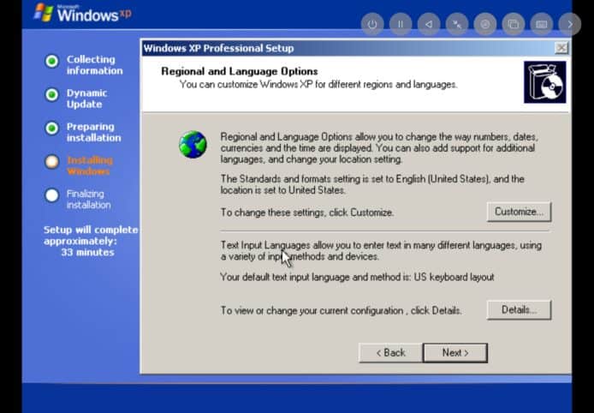
Task: Click the overlapping windows toolbar icon
Action: 513,24
